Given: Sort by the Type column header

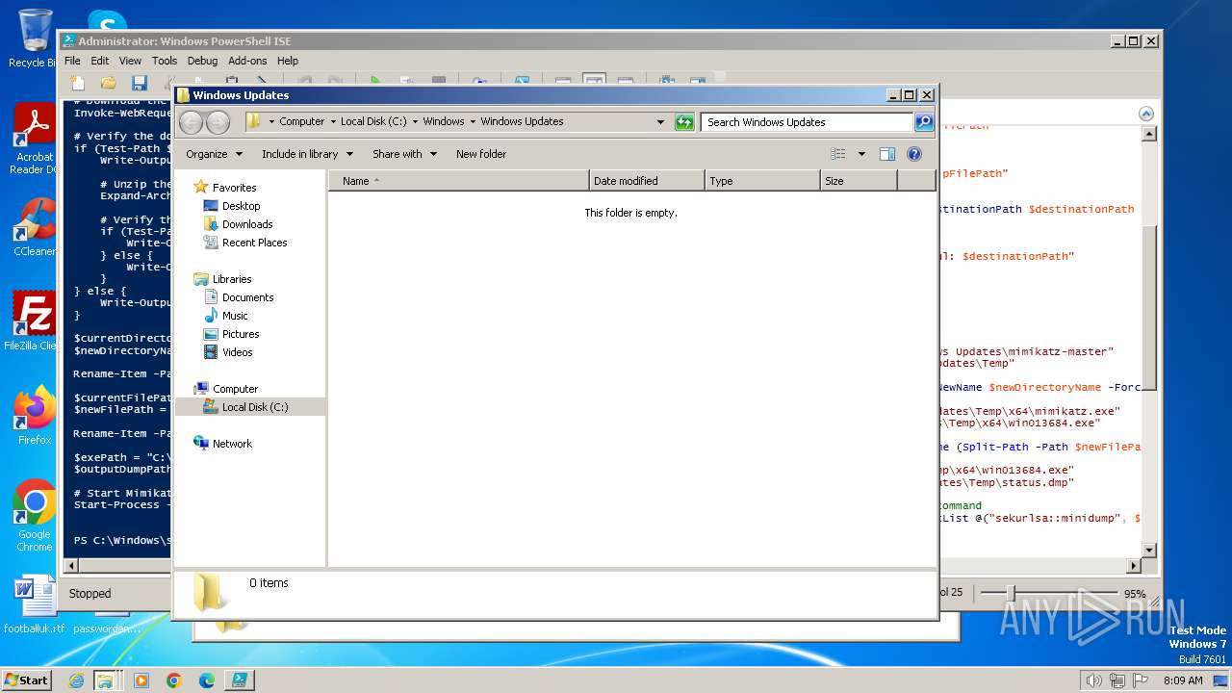Looking at the screenshot, I should click(x=762, y=181).
